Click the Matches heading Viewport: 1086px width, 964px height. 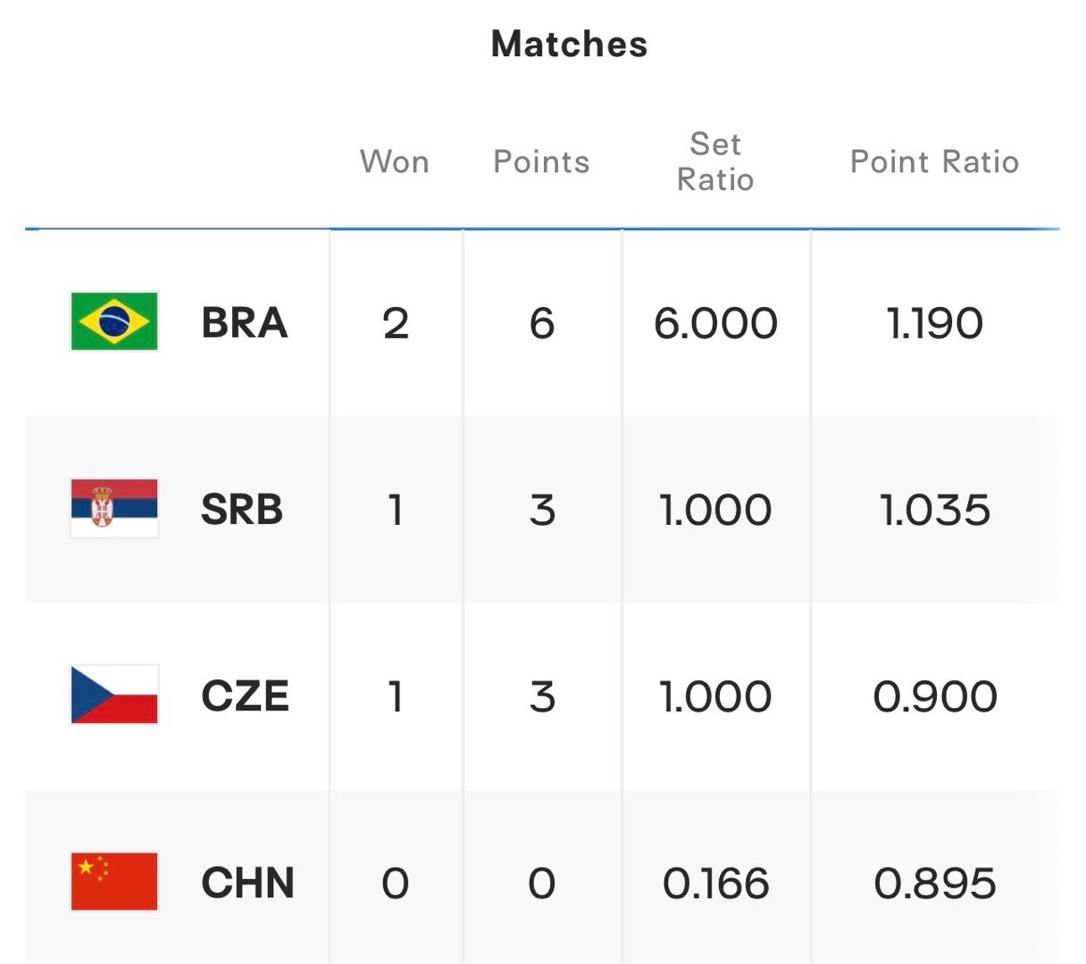570,44
